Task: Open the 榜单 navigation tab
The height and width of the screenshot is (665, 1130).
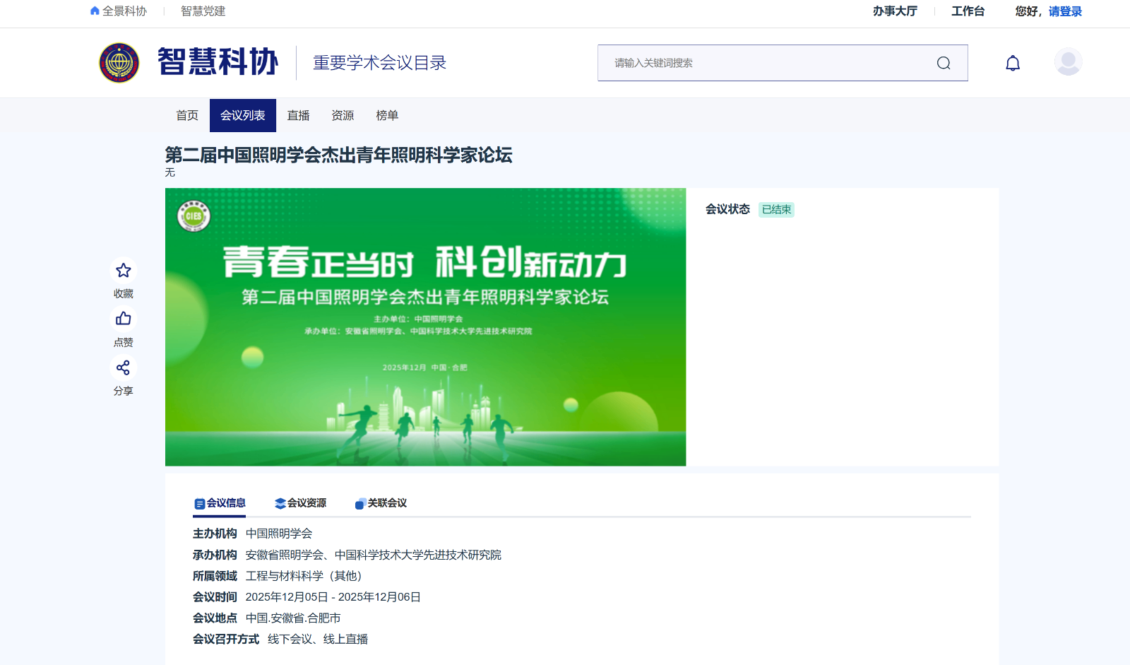Action: click(x=387, y=115)
